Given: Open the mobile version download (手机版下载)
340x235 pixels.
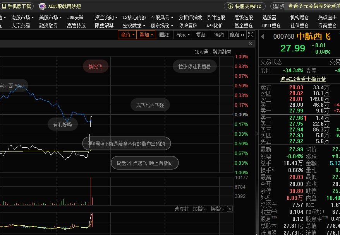Looking at the screenshot, I should [x=17, y=6].
